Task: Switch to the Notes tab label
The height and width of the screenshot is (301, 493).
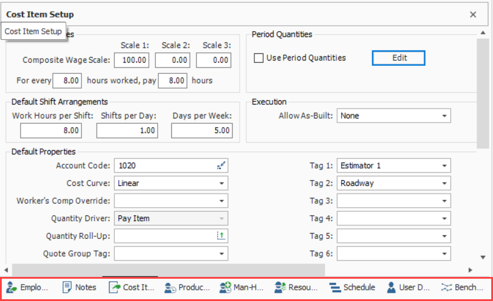Action: 86,288
